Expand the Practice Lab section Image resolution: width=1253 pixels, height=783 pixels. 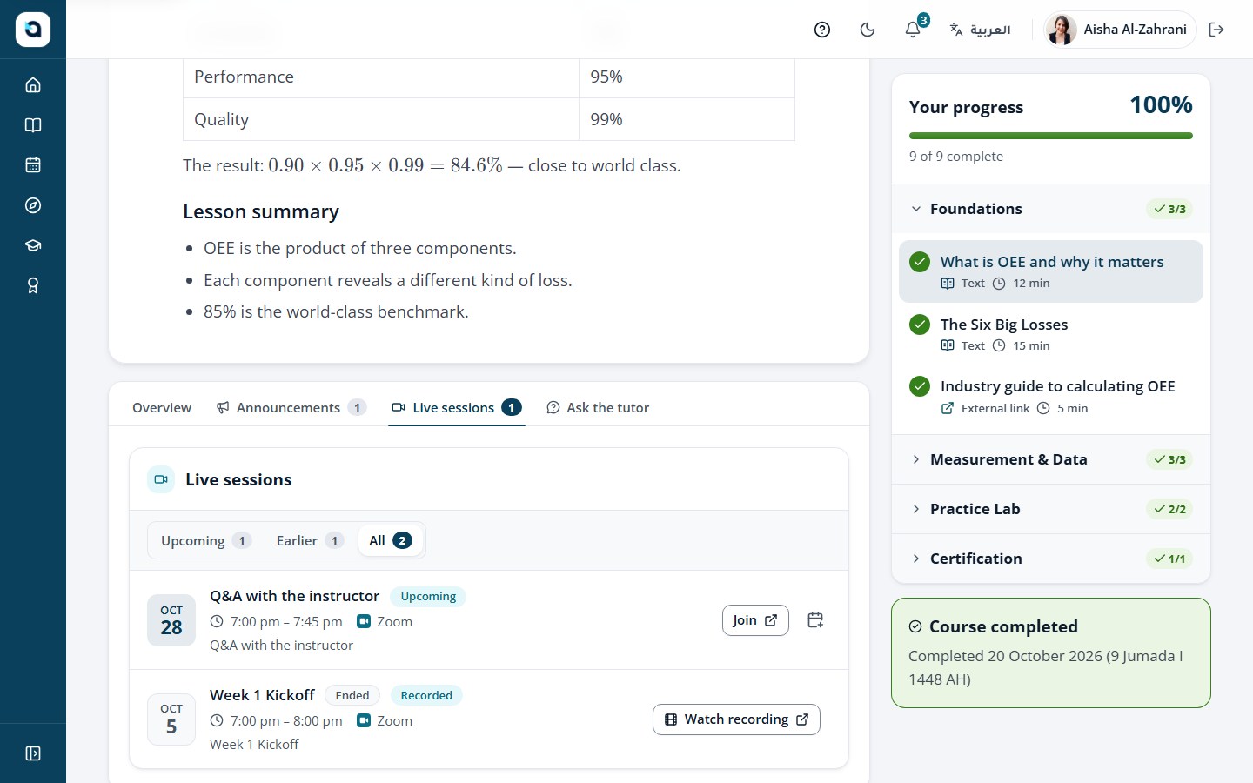[1051, 509]
